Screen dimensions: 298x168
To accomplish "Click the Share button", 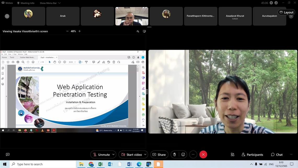I will click(159, 155).
